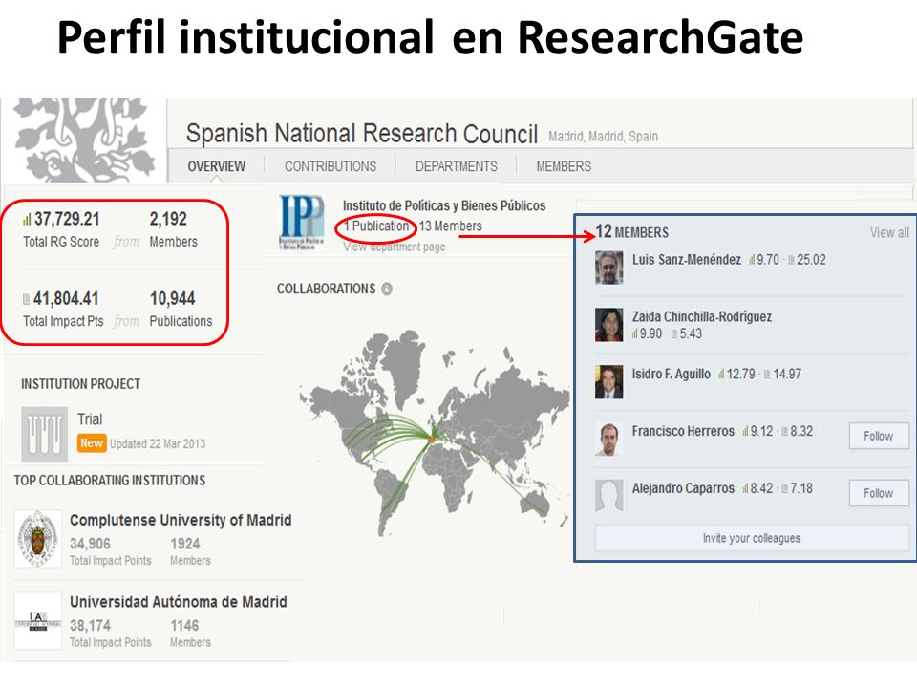Image resolution: width=917 pixels, height=688 pixels.
Task: Click Alejandro Caparros placeholder avatar
Action: tap(608, 496)
